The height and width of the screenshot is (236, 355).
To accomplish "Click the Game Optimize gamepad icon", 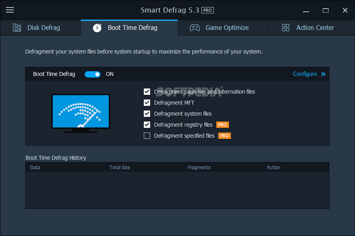I will (195, 28).
